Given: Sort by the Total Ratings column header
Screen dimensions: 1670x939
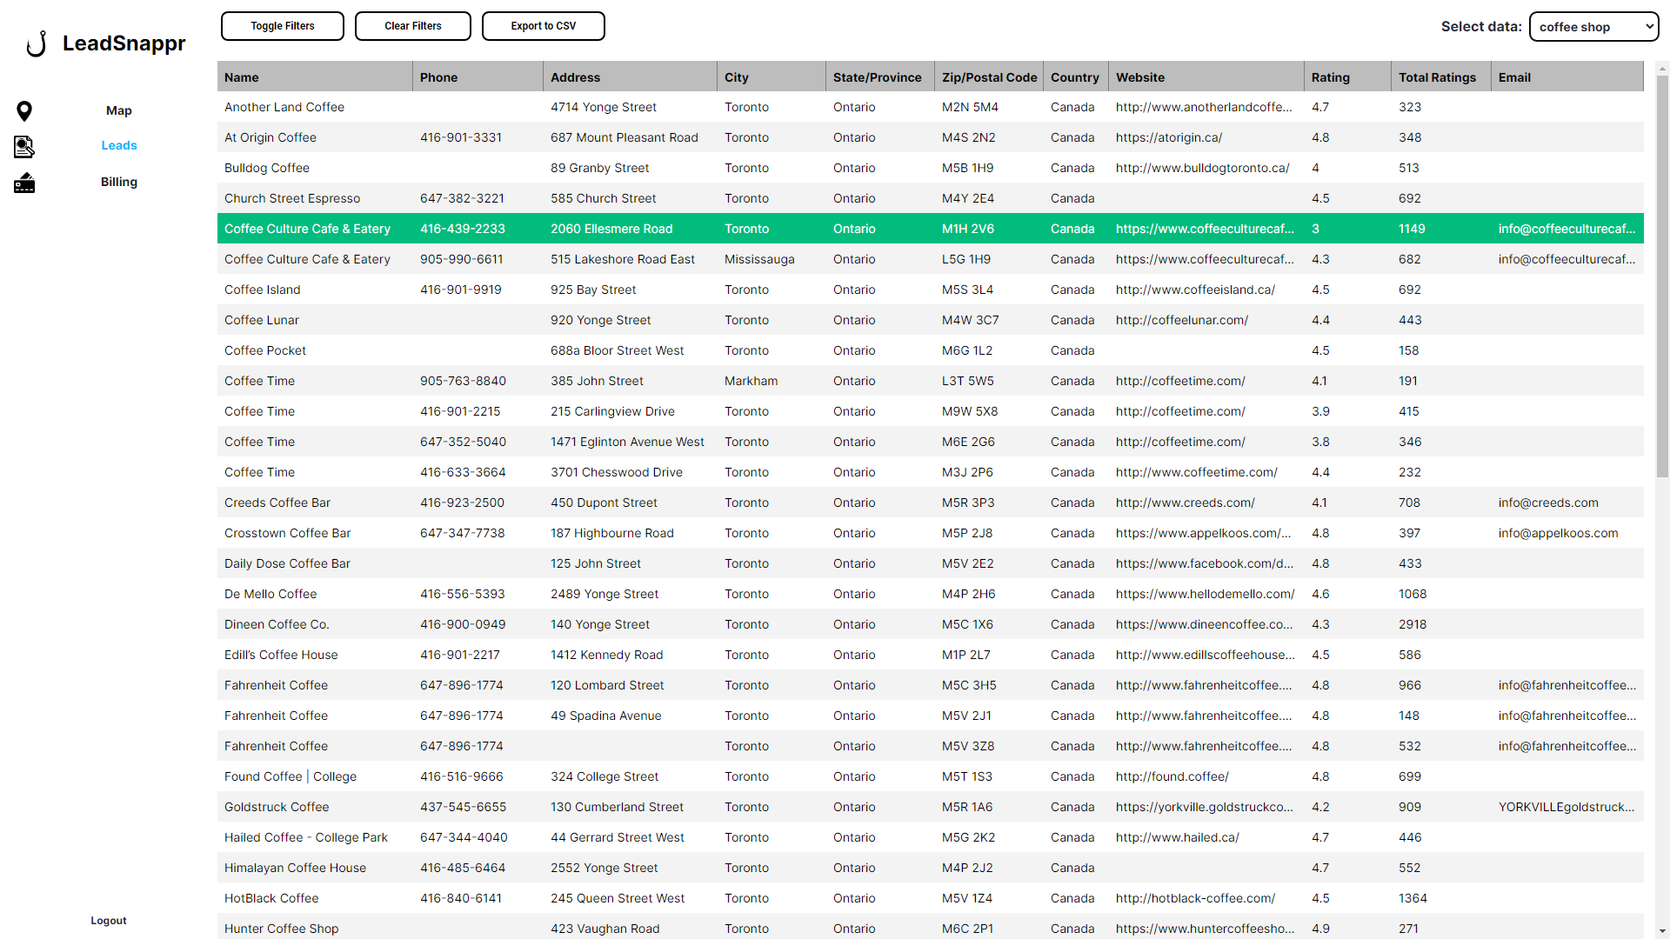Looking at the screenshot, I should [1441, 77].
